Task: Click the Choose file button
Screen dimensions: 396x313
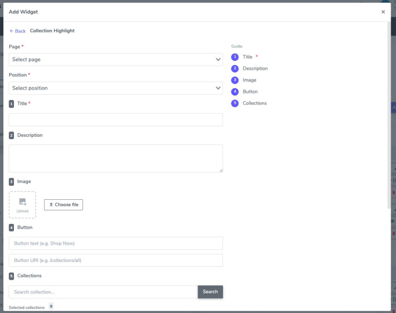Action: (x=64, y=205)
